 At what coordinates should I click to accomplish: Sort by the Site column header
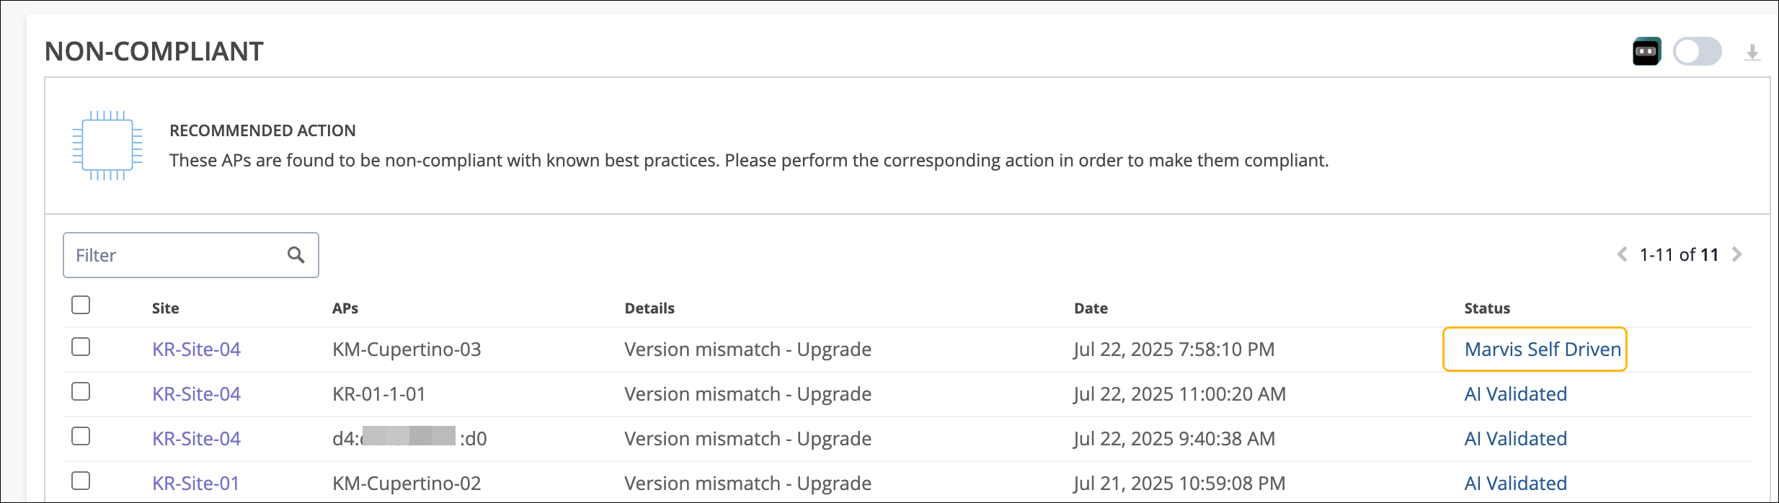[165, 308]
